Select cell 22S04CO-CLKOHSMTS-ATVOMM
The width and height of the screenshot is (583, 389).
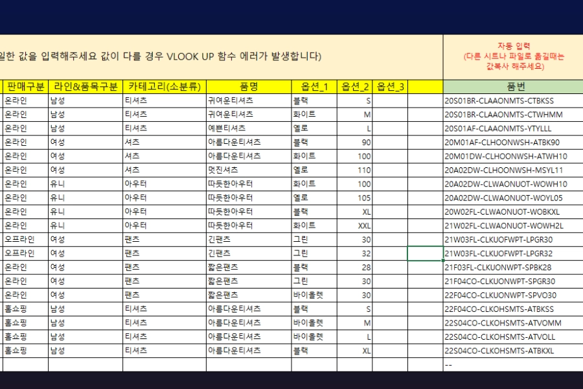[x=513, y=323]
